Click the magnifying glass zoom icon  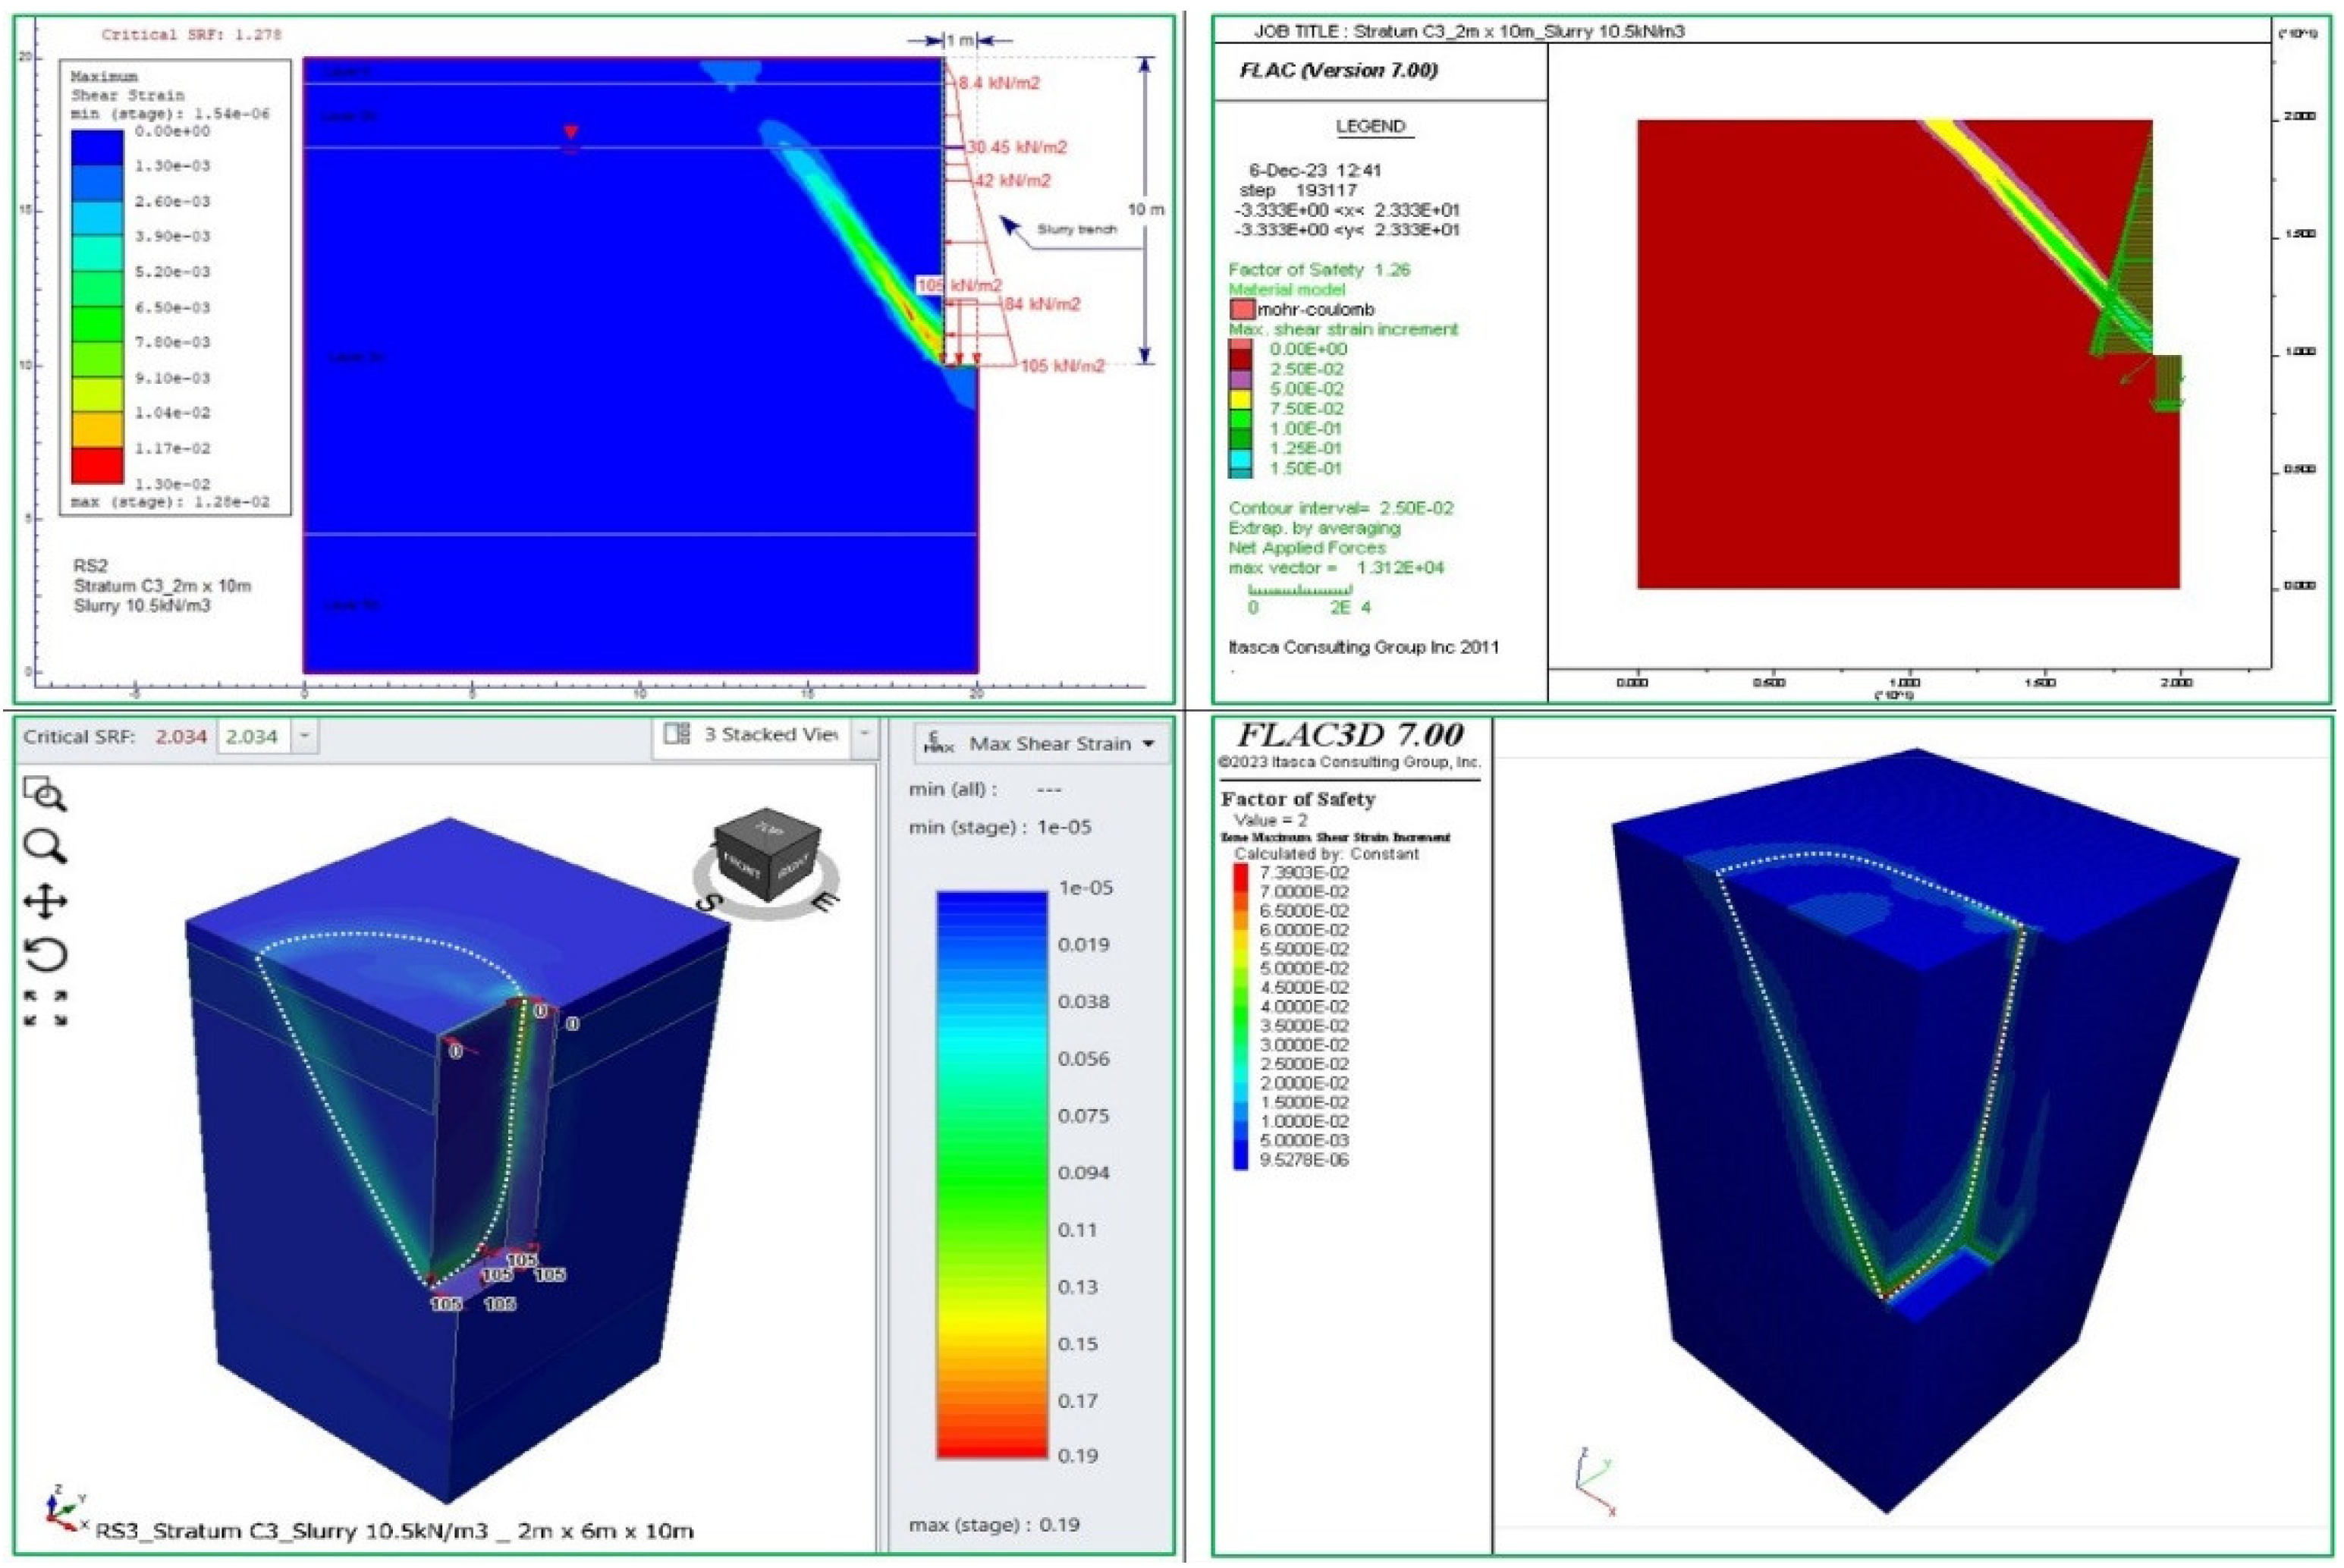[x=44, y=847]
